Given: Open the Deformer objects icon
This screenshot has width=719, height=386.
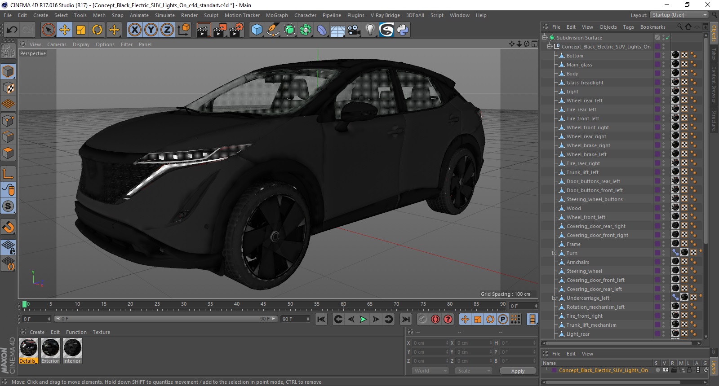Looking at the screenshot, I should (x=322, y=30).
